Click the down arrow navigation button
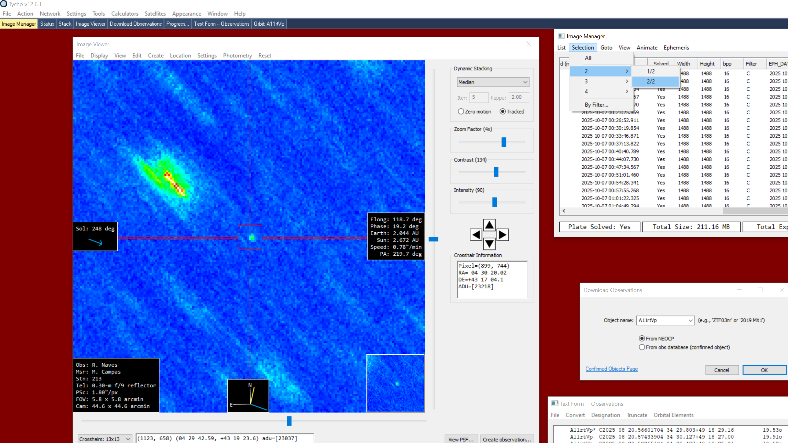The width and height of the screenshot is (788, 443). point(489,244)
